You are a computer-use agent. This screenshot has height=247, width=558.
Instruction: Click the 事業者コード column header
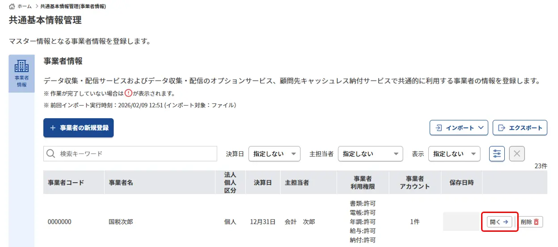66,183
